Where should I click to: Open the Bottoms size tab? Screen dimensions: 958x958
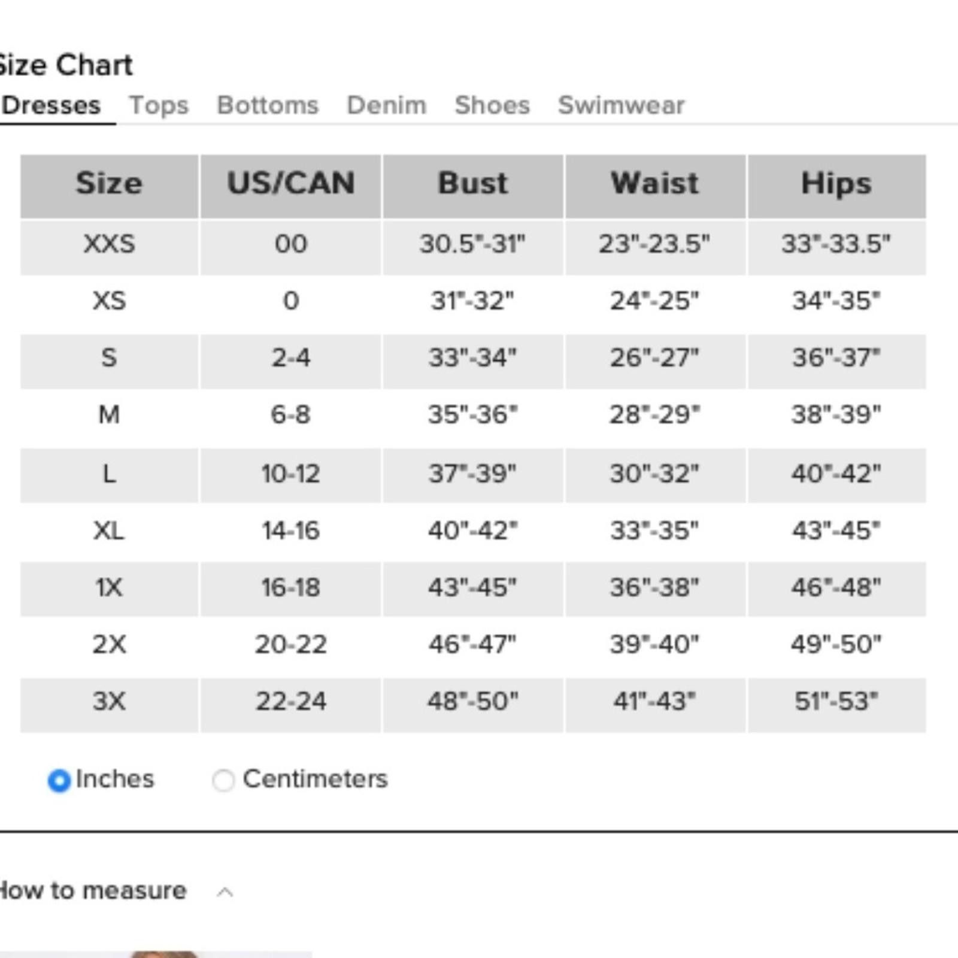pos(268,105)
